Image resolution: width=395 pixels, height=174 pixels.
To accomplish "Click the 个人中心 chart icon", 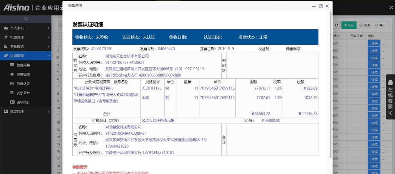I will 6,28.
